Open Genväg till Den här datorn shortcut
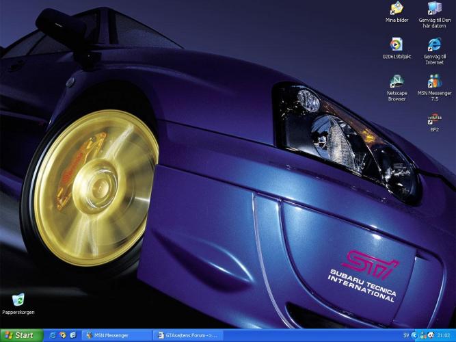The image size is (456, 342). point(434,9)
